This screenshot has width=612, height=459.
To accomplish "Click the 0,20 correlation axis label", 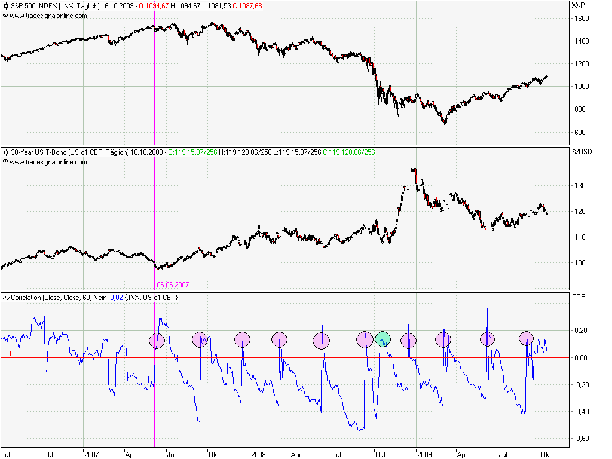I will [581, 331].
